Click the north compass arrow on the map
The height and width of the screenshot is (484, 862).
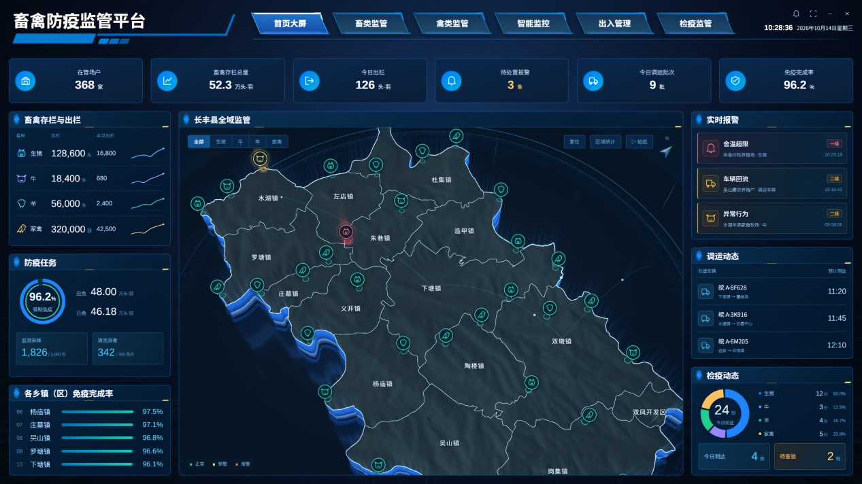[x=666, y=151]
